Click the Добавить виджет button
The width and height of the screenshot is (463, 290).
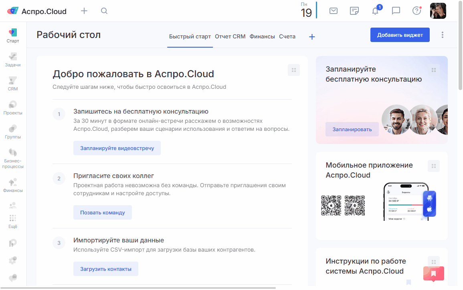400,35
